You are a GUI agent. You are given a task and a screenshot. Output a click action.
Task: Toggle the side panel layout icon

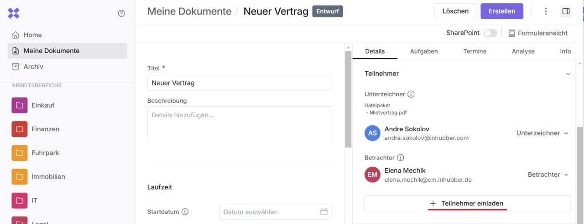tap(566, 11)
